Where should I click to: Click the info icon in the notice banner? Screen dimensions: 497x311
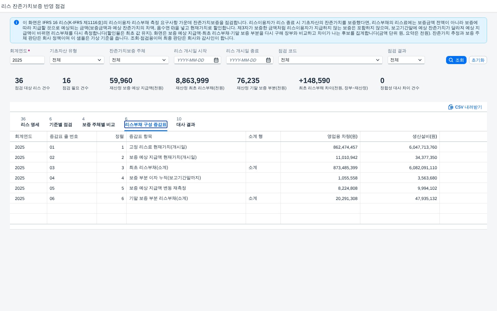(x=16, y=22)
